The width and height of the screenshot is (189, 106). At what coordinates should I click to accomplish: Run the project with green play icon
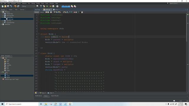[47, 6]
